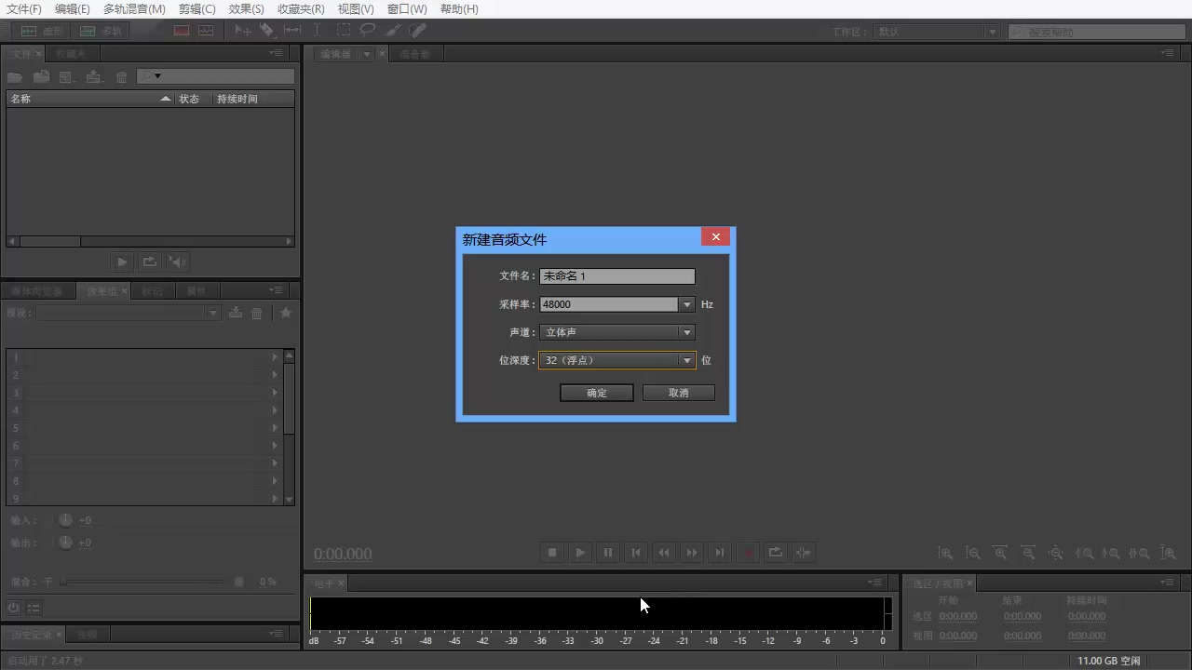The width and height of the screenshot is (1192, 670).
Task: Close the 新建音频文件 dialog with red X
Action: [x=715, y=237]
